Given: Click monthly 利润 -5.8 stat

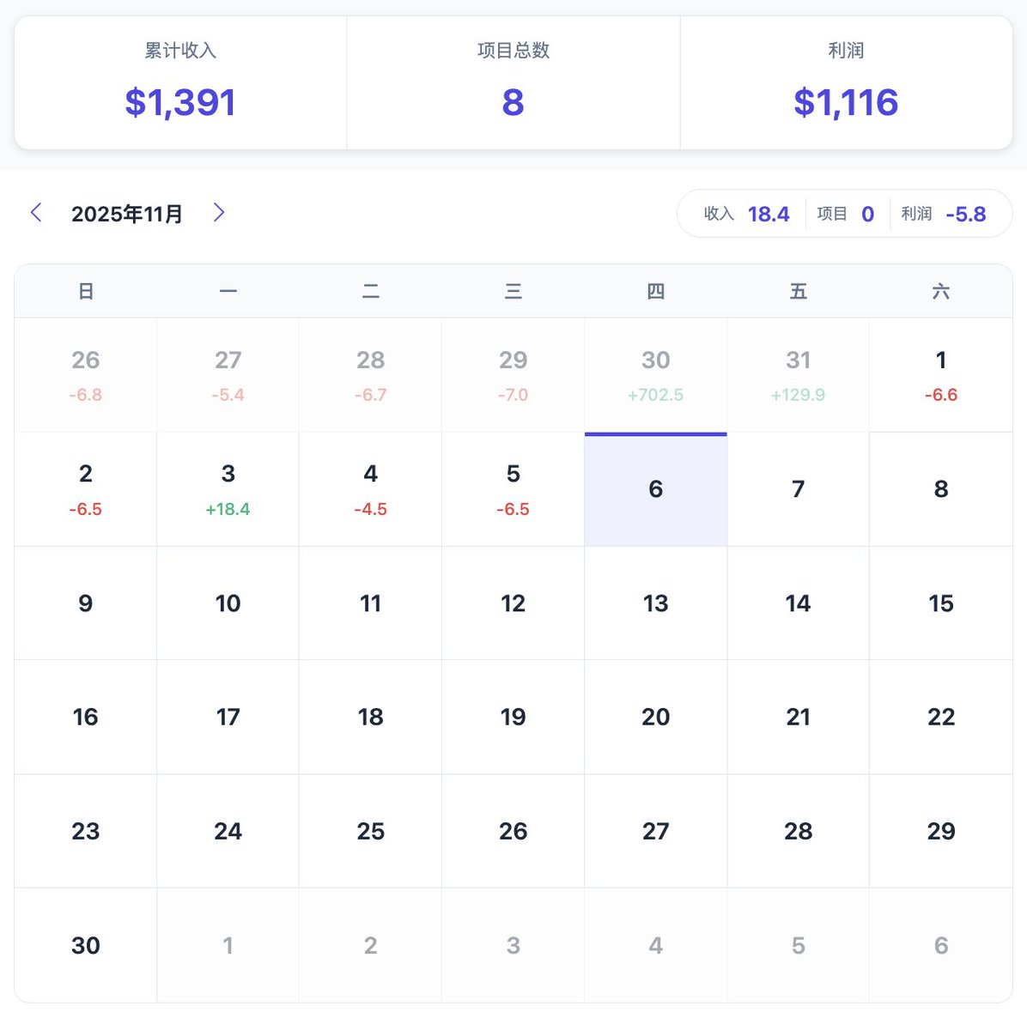Looking at the screenshot, I should [x=944, y=214].
